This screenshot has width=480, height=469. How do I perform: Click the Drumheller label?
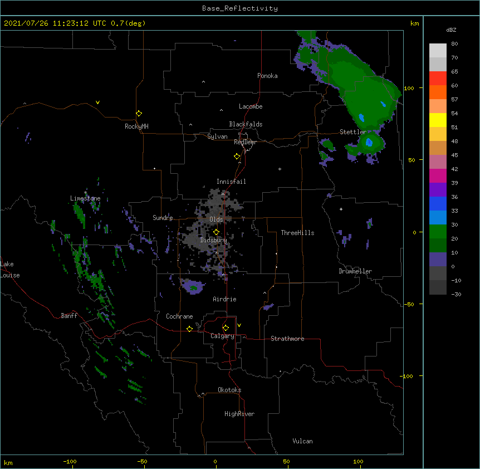pos(355,271)
